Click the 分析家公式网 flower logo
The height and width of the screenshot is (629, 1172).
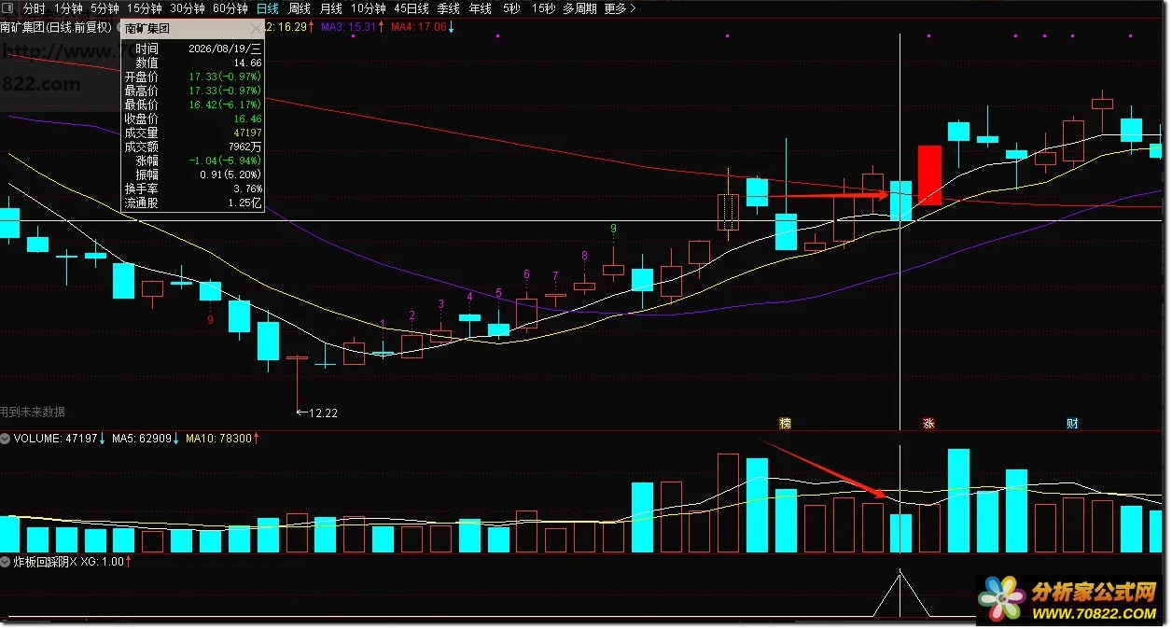(x=1001, y=599)
